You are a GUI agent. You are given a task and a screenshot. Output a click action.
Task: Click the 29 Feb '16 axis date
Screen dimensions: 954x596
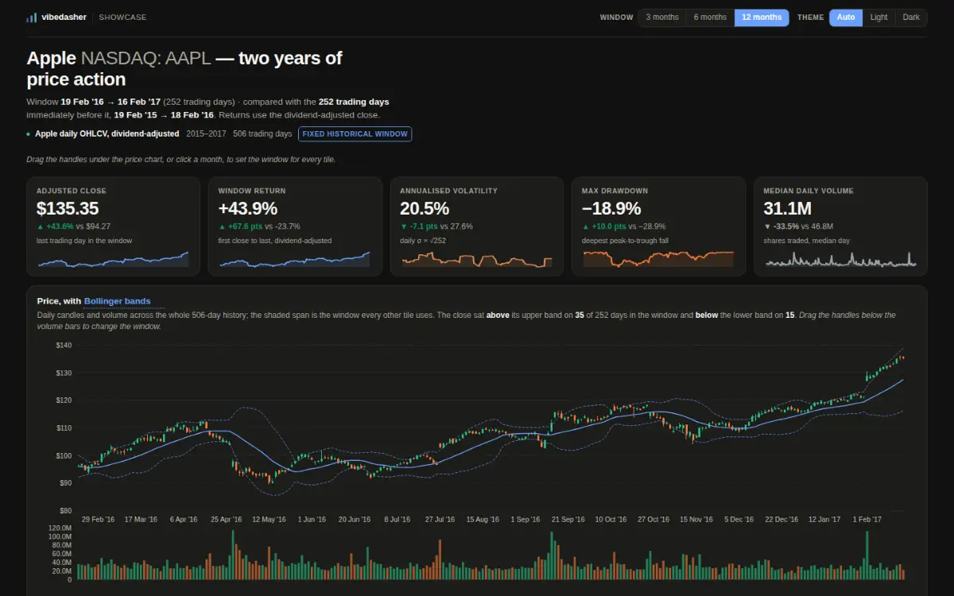pos(98,519)
